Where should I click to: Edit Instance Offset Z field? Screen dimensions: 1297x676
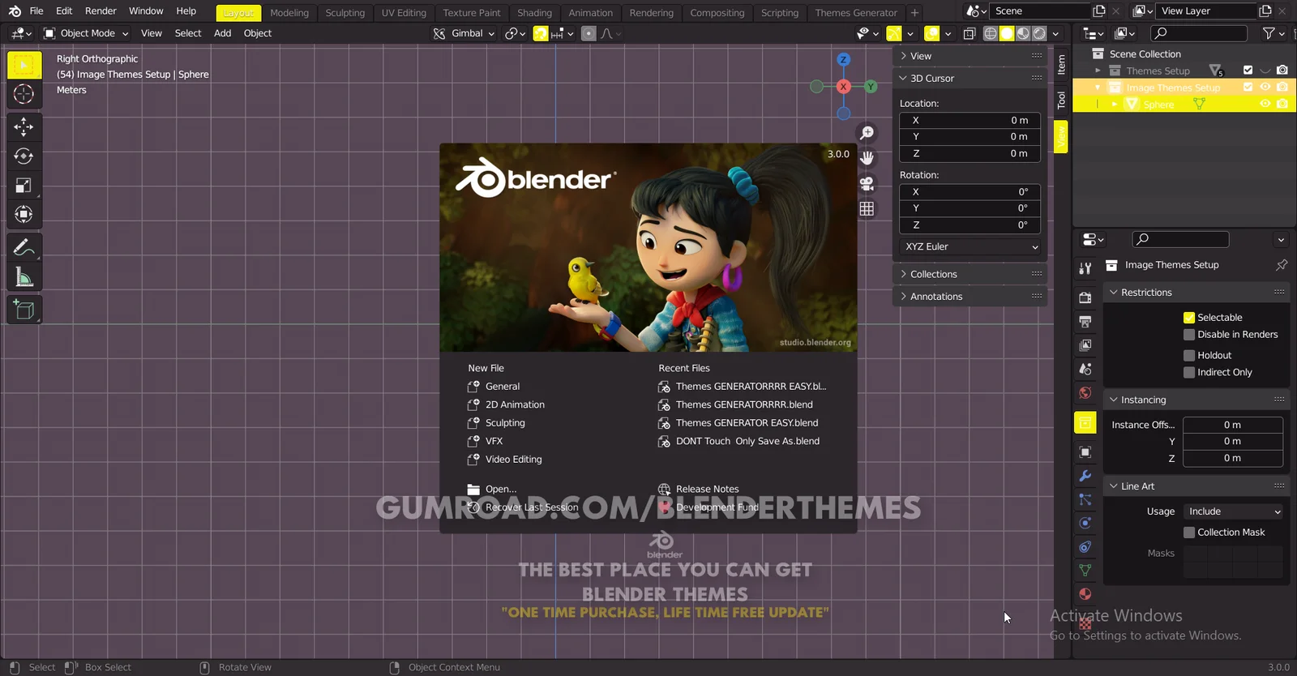pyautogui.click(x=1233, y=458)
